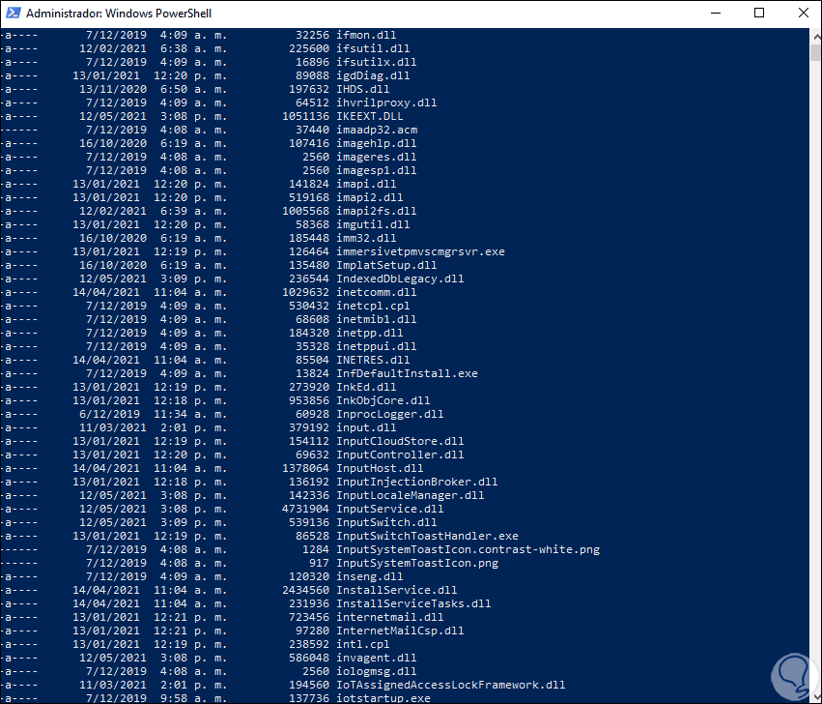Image resolution: width=822 pixels, height=704 pixels.
Task: Click the file name InstallServiceTasks.dll
Action: pos(413,604)
